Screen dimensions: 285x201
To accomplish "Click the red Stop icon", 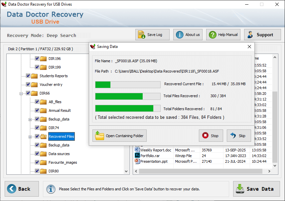I will coord(205,135).
